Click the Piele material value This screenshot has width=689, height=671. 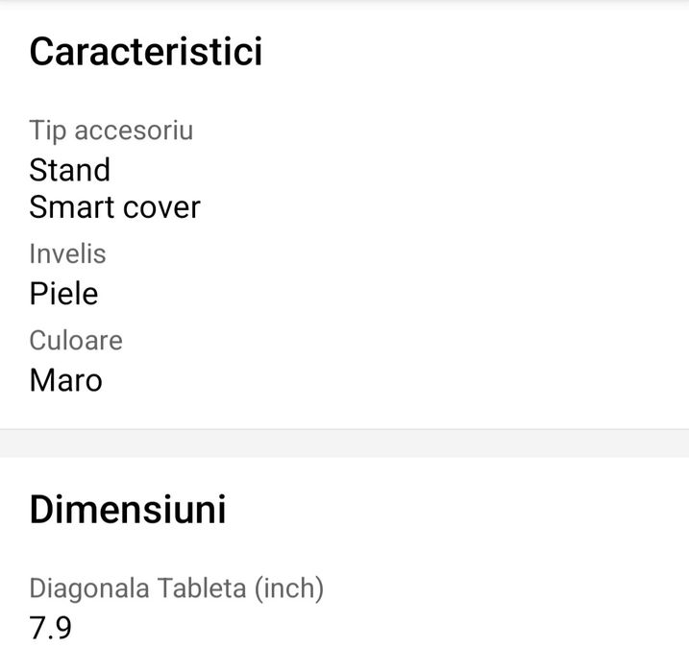click(x=63, y=293)
